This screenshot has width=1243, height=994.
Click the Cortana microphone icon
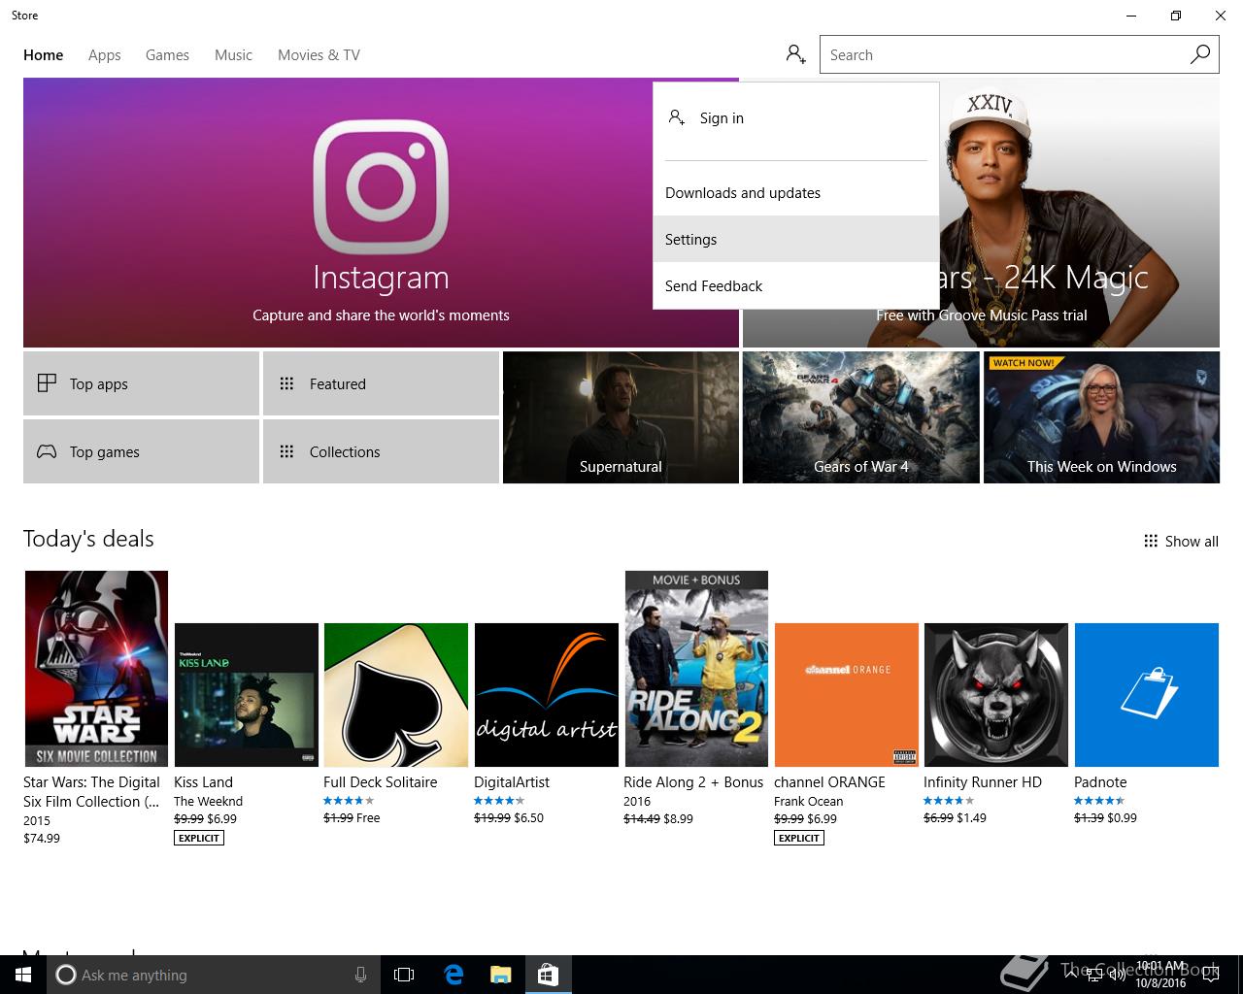(x=360, y=975)
